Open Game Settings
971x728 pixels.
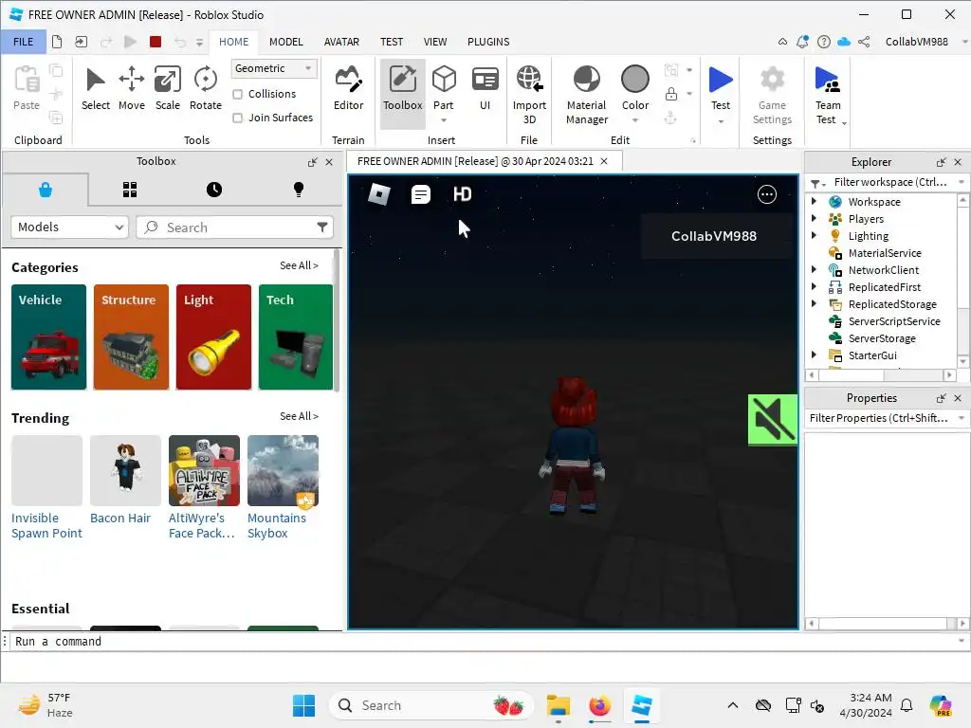tap(772, 94)
